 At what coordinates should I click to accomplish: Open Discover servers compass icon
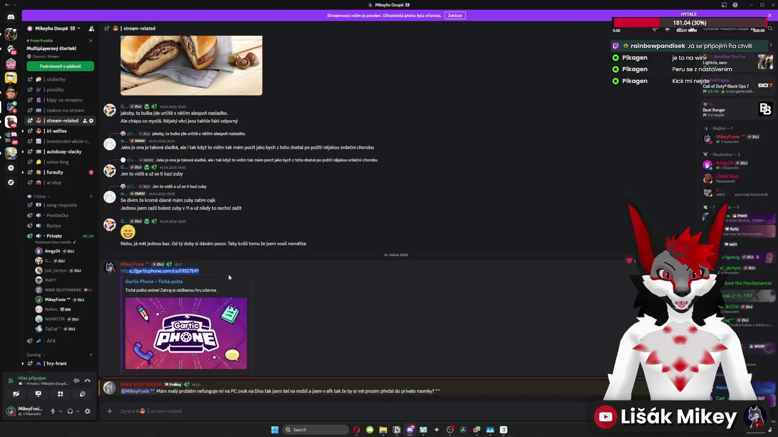[x=10, y=182]
